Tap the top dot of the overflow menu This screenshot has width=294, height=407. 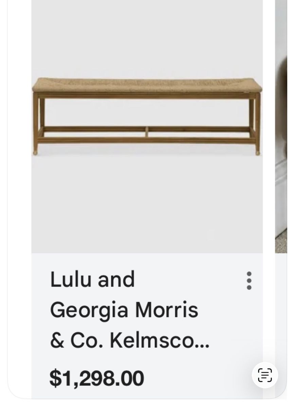[249, 274]
